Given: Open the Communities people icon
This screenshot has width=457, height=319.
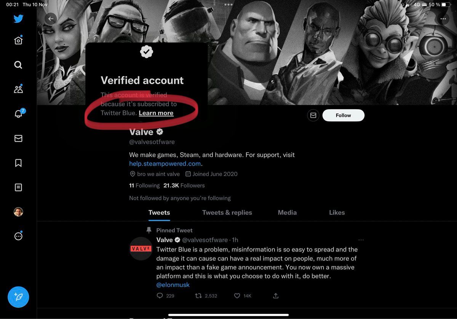Looking at the screenshot, I should click(18, 89).
